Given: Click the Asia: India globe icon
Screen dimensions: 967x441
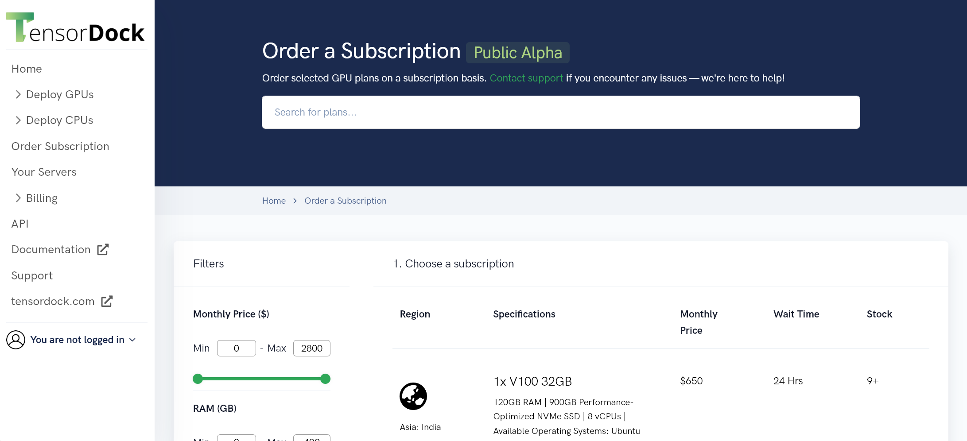Looking at the screenshot, I should coord(413,396).
